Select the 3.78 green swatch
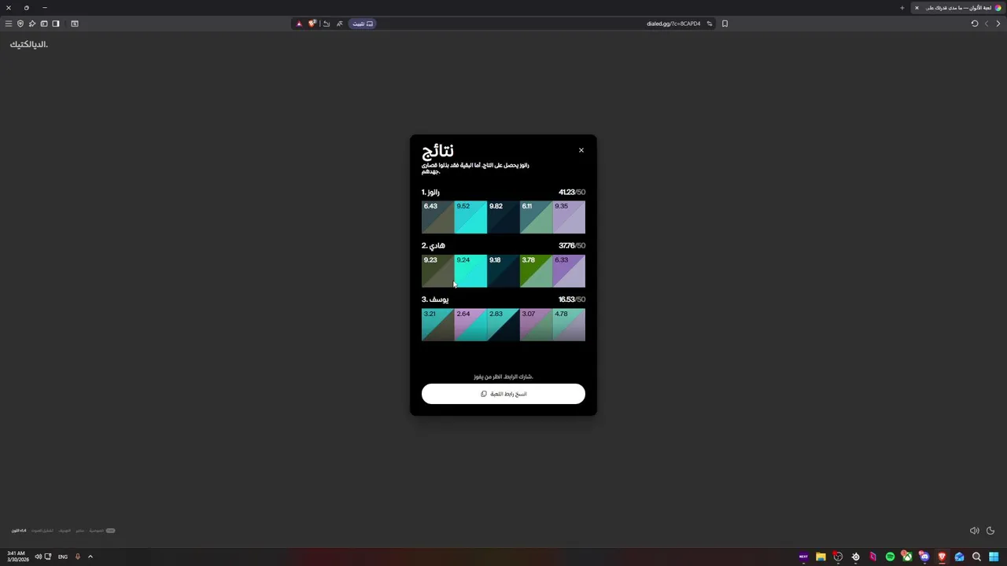This screenshot has height=566, width=1007. click(536, 270)
